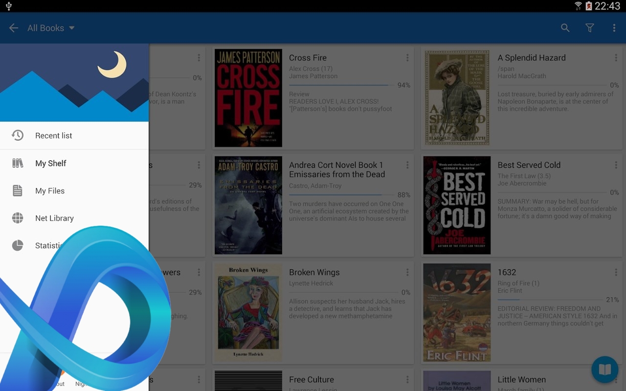Open the All Books dropdown
Screen dimensions: 626x391
(x=51, y=28)
